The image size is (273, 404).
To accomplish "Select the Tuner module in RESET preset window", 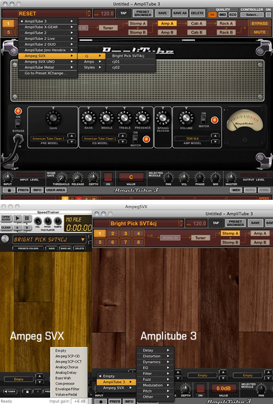I will pyautogui.click(x=108, y=28).
